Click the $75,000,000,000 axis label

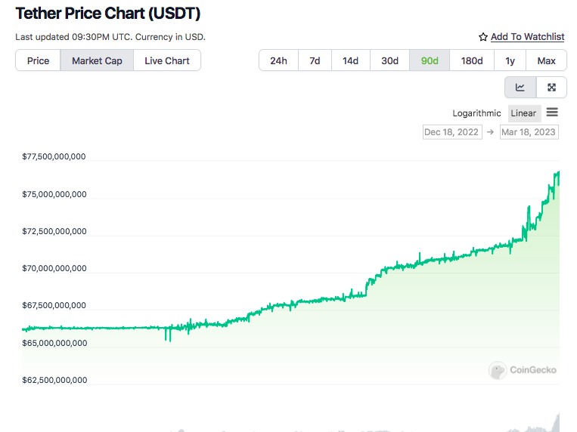pos(54,194)
